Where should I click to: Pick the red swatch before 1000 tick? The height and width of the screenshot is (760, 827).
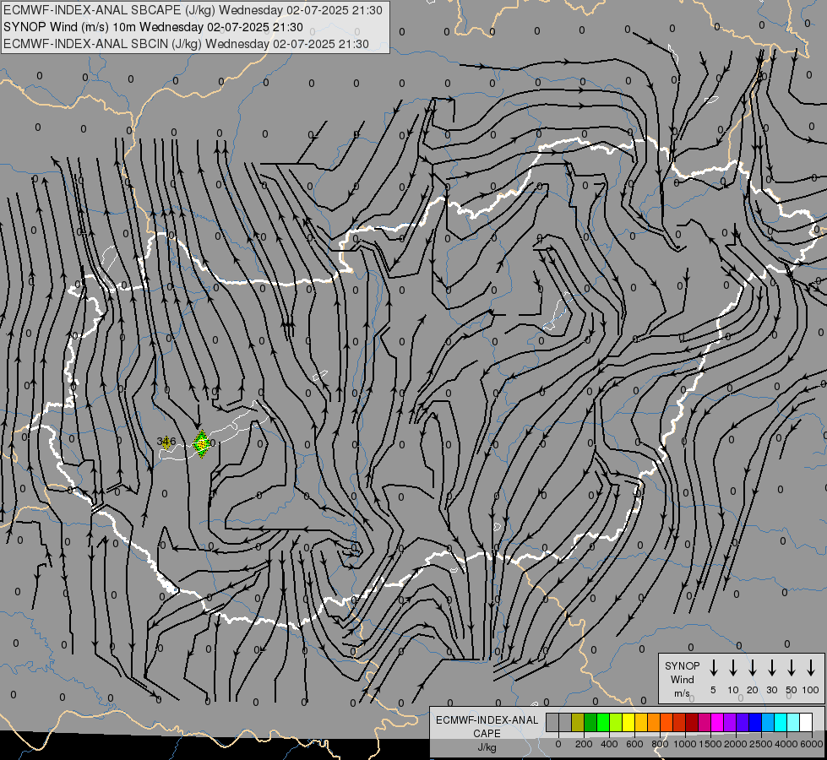coord(679,722)
